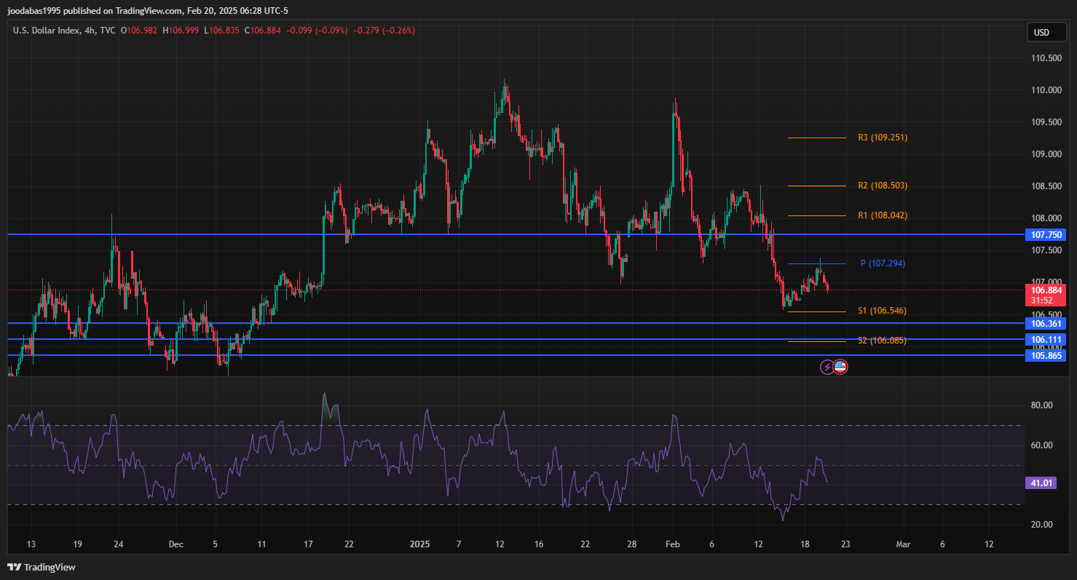The height and width of the screenshot is (580, 1077).
Task: Select the R2 (108.503) pivot label
Action: (883, 186)
